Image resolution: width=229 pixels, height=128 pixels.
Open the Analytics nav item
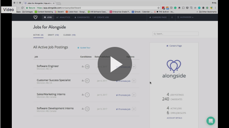[63, 17]
